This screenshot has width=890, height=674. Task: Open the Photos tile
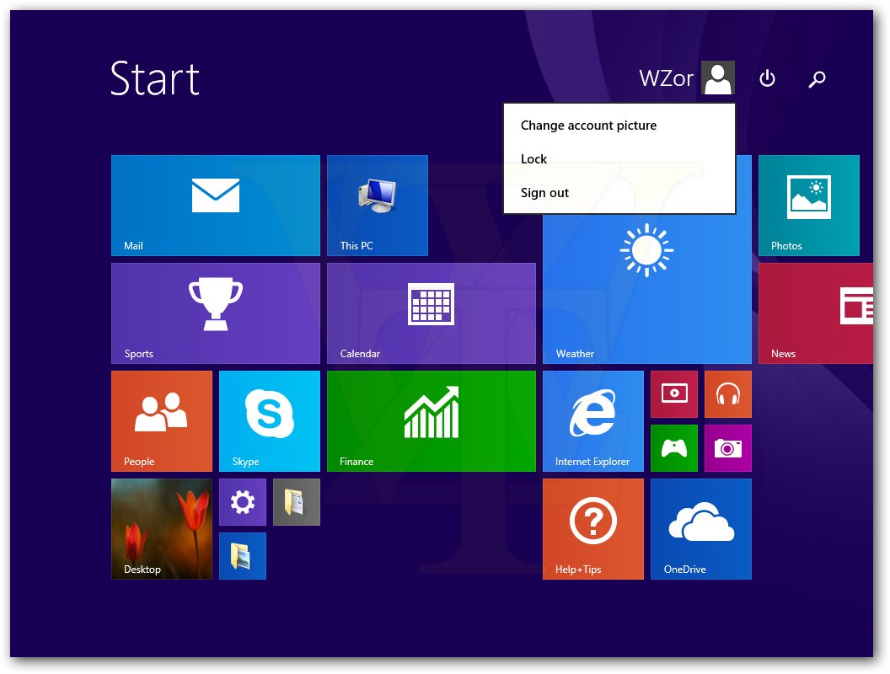[809, 206]
